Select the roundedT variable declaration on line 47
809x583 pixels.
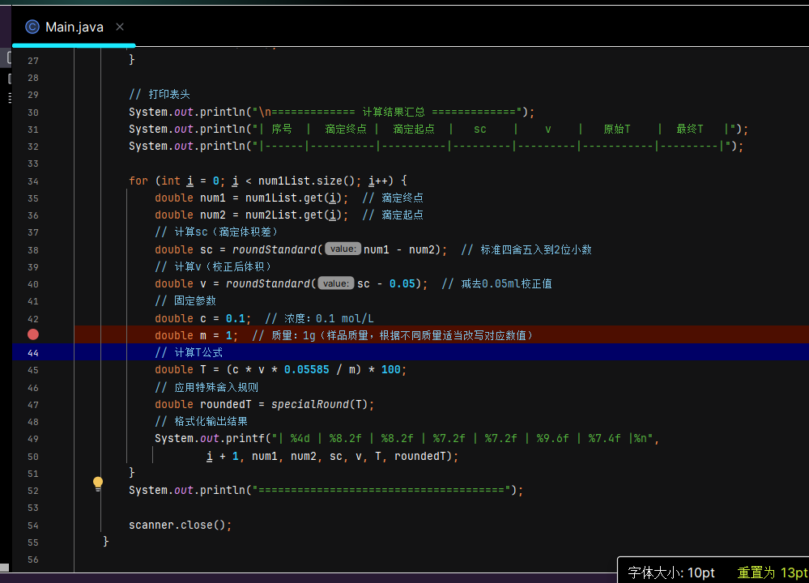(226, 404)
